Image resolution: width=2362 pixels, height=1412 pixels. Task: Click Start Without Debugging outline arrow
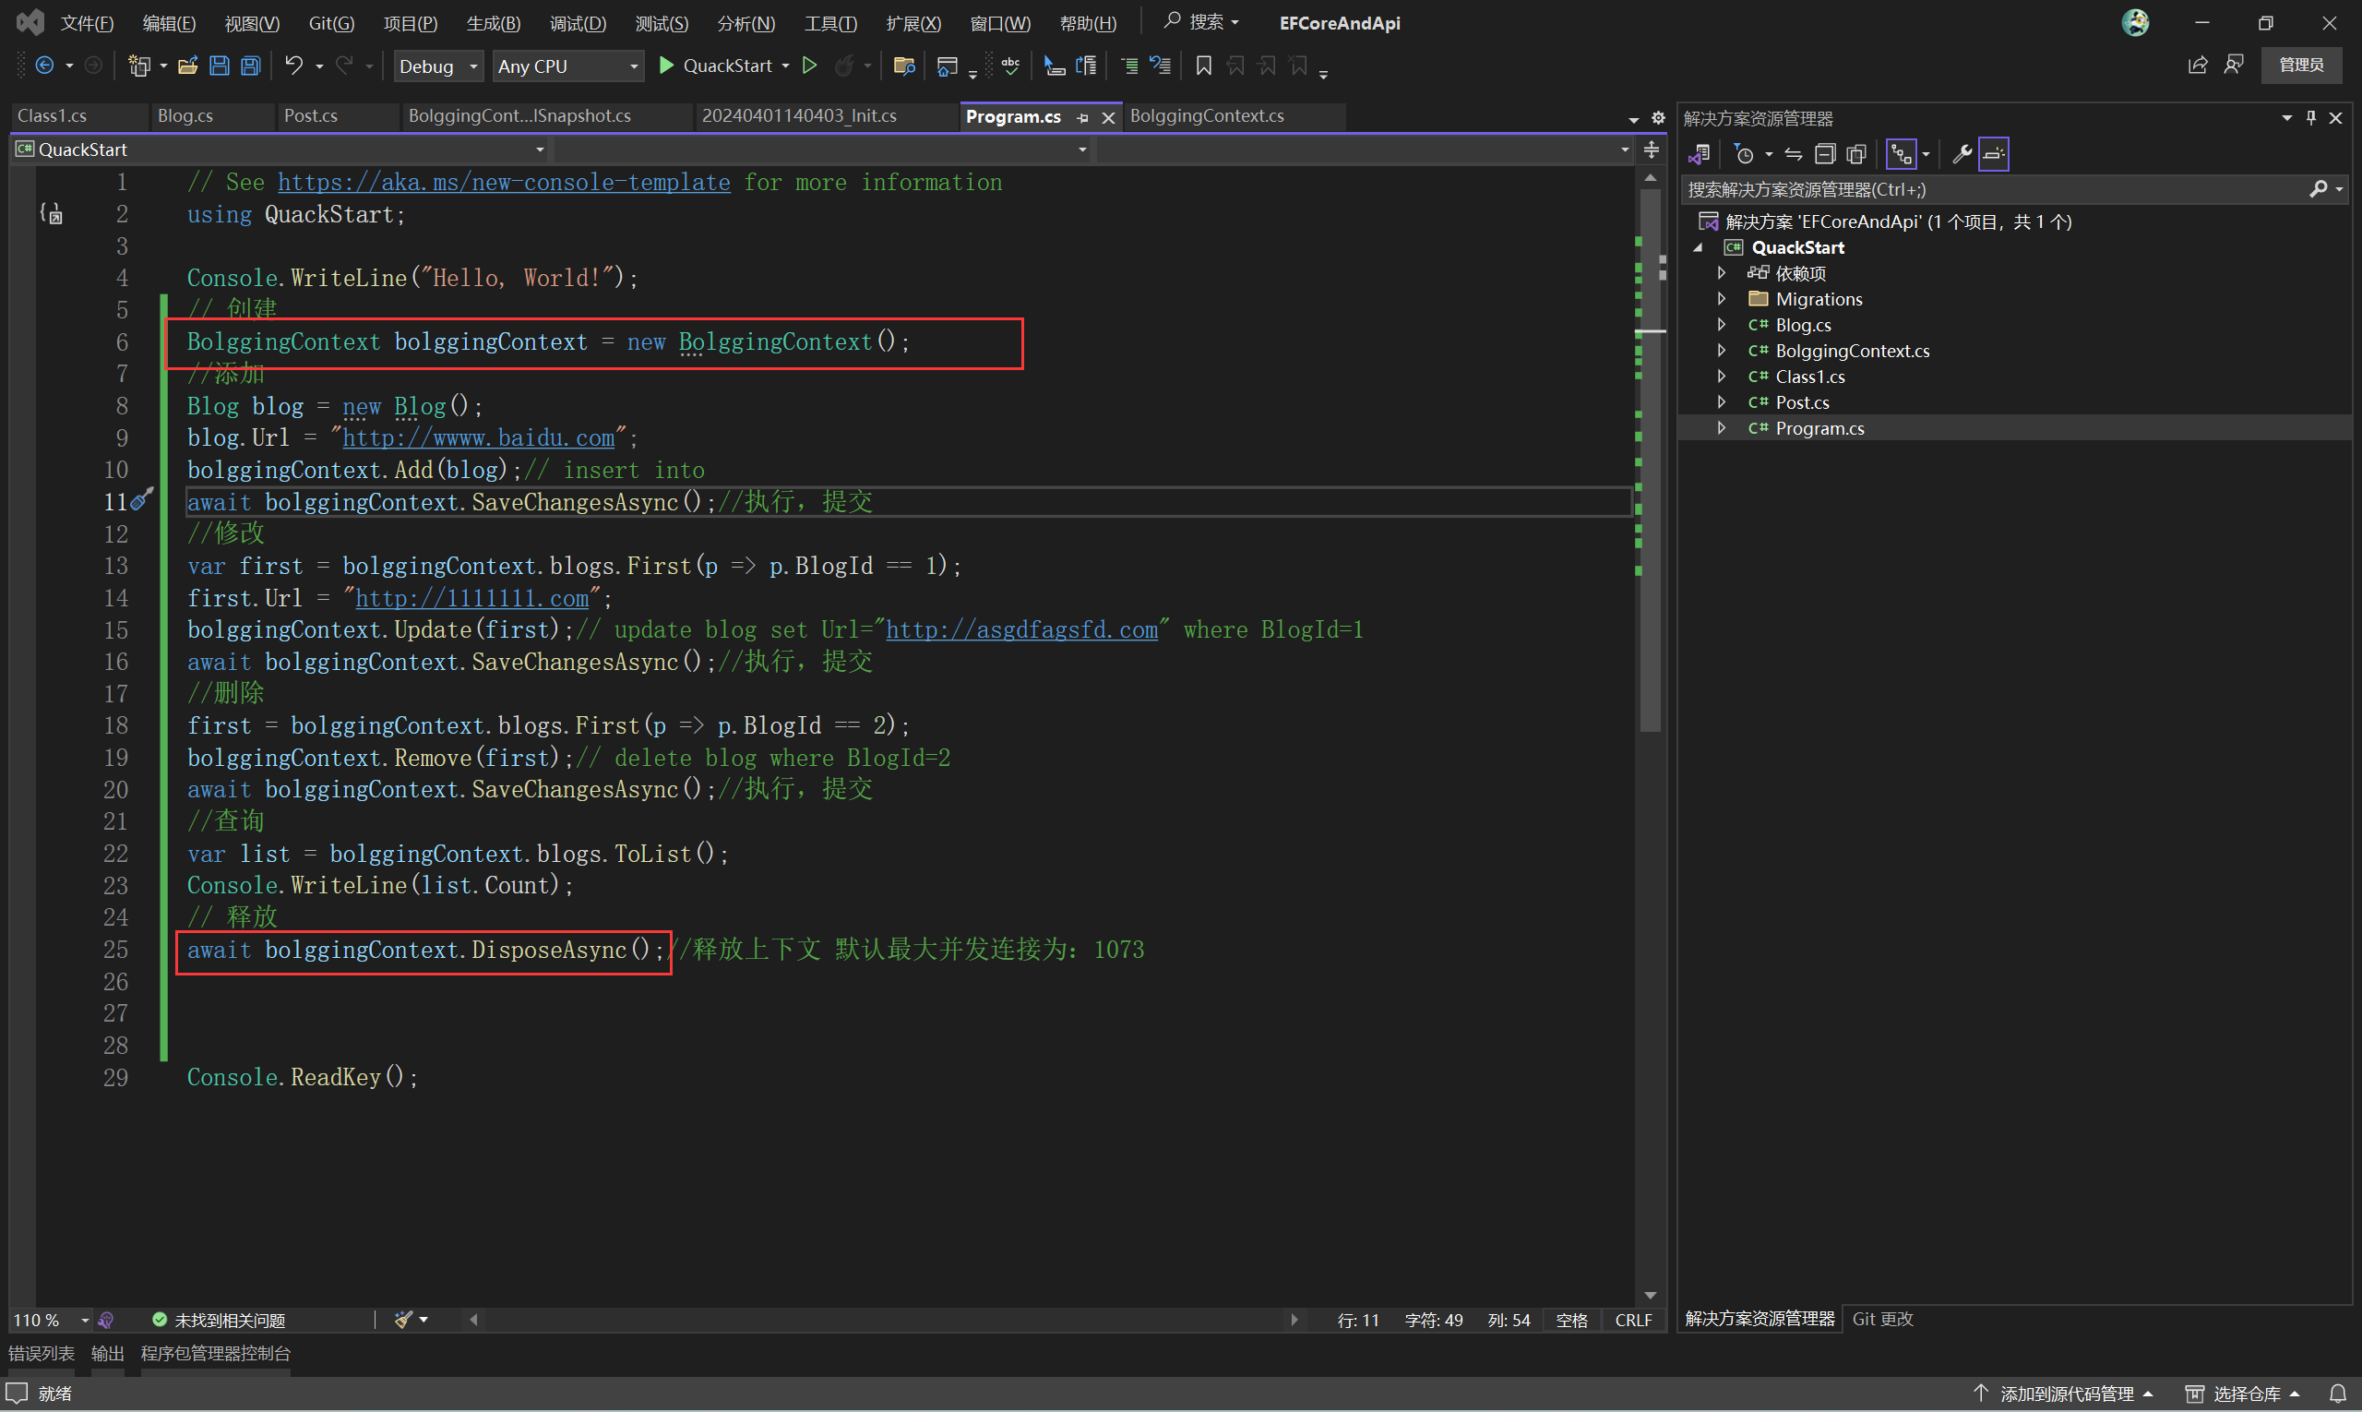coord(809,66)
